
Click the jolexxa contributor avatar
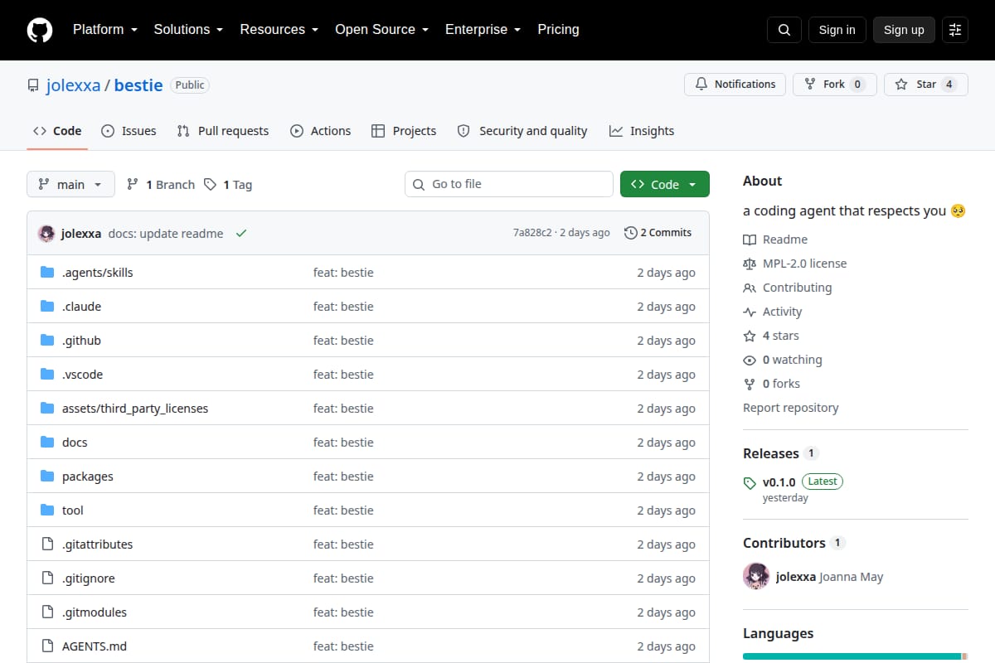tap(756, 576)
